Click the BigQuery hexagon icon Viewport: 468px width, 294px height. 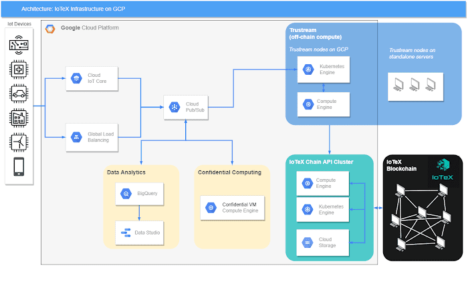click(126, 194)
